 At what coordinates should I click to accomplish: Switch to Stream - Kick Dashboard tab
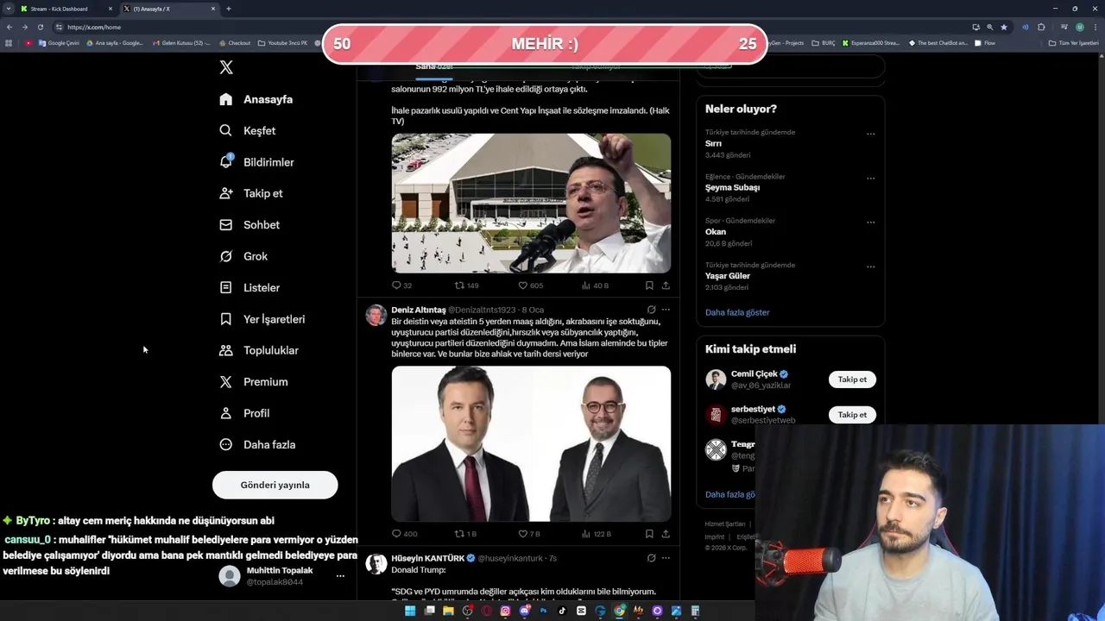pos(65,9)
